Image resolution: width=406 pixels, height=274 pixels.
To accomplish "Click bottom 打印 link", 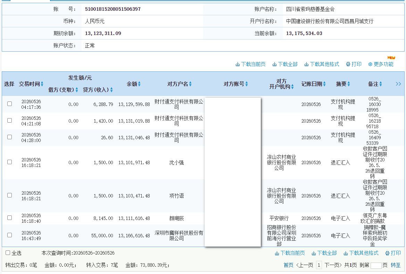I will pyautogui.click(x=396, y=253).
